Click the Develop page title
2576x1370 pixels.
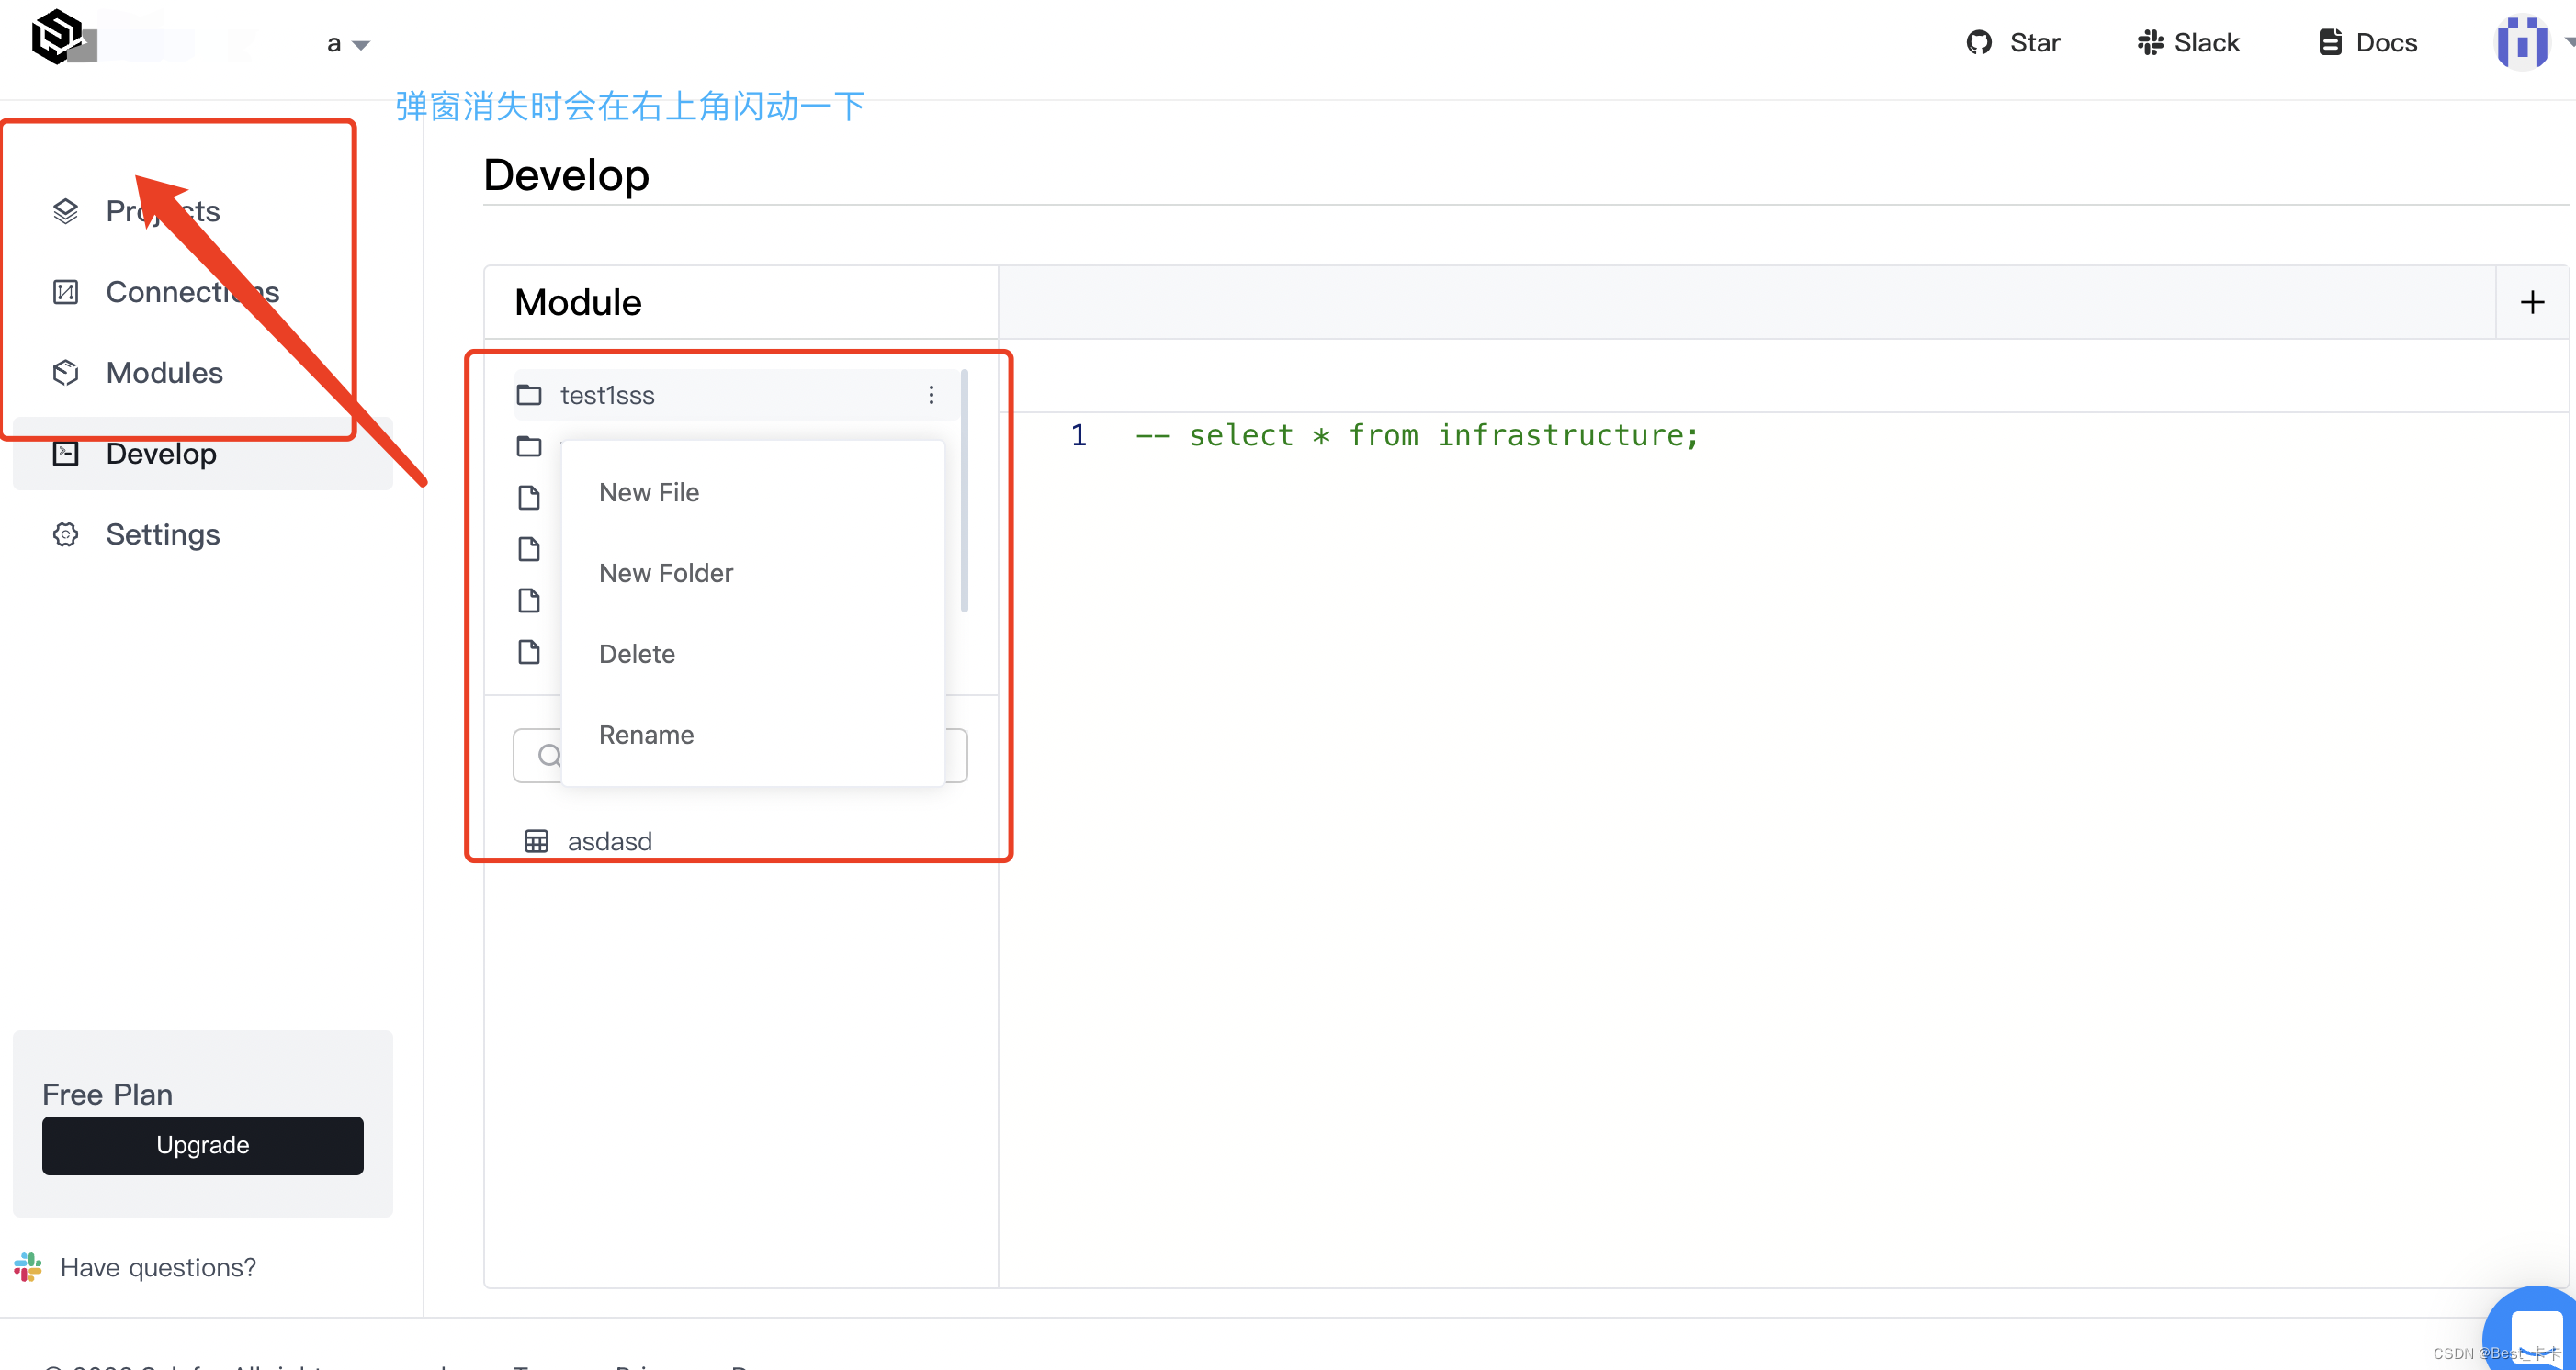point(566,174)
